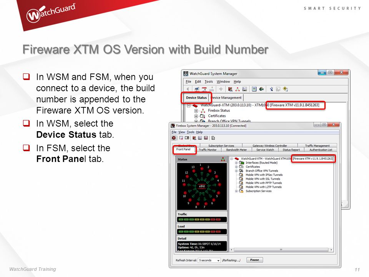The height and width of the screenshot is (277, 369).
Task: Collapse the WatchGuard-XTM node in WSM tree
Action: (188, 105)
